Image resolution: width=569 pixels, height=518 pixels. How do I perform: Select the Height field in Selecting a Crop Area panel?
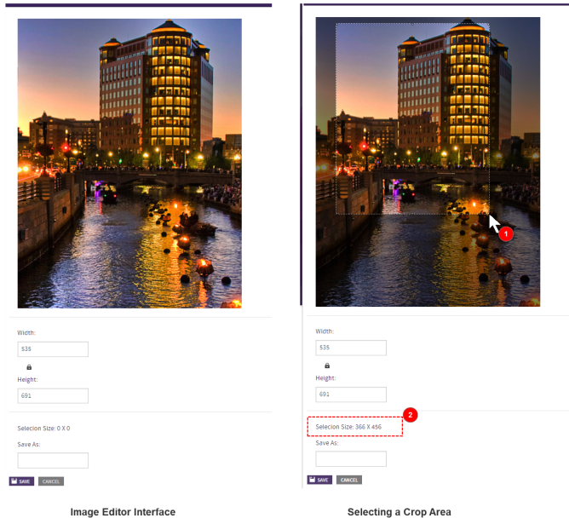(x=351, y=394)
